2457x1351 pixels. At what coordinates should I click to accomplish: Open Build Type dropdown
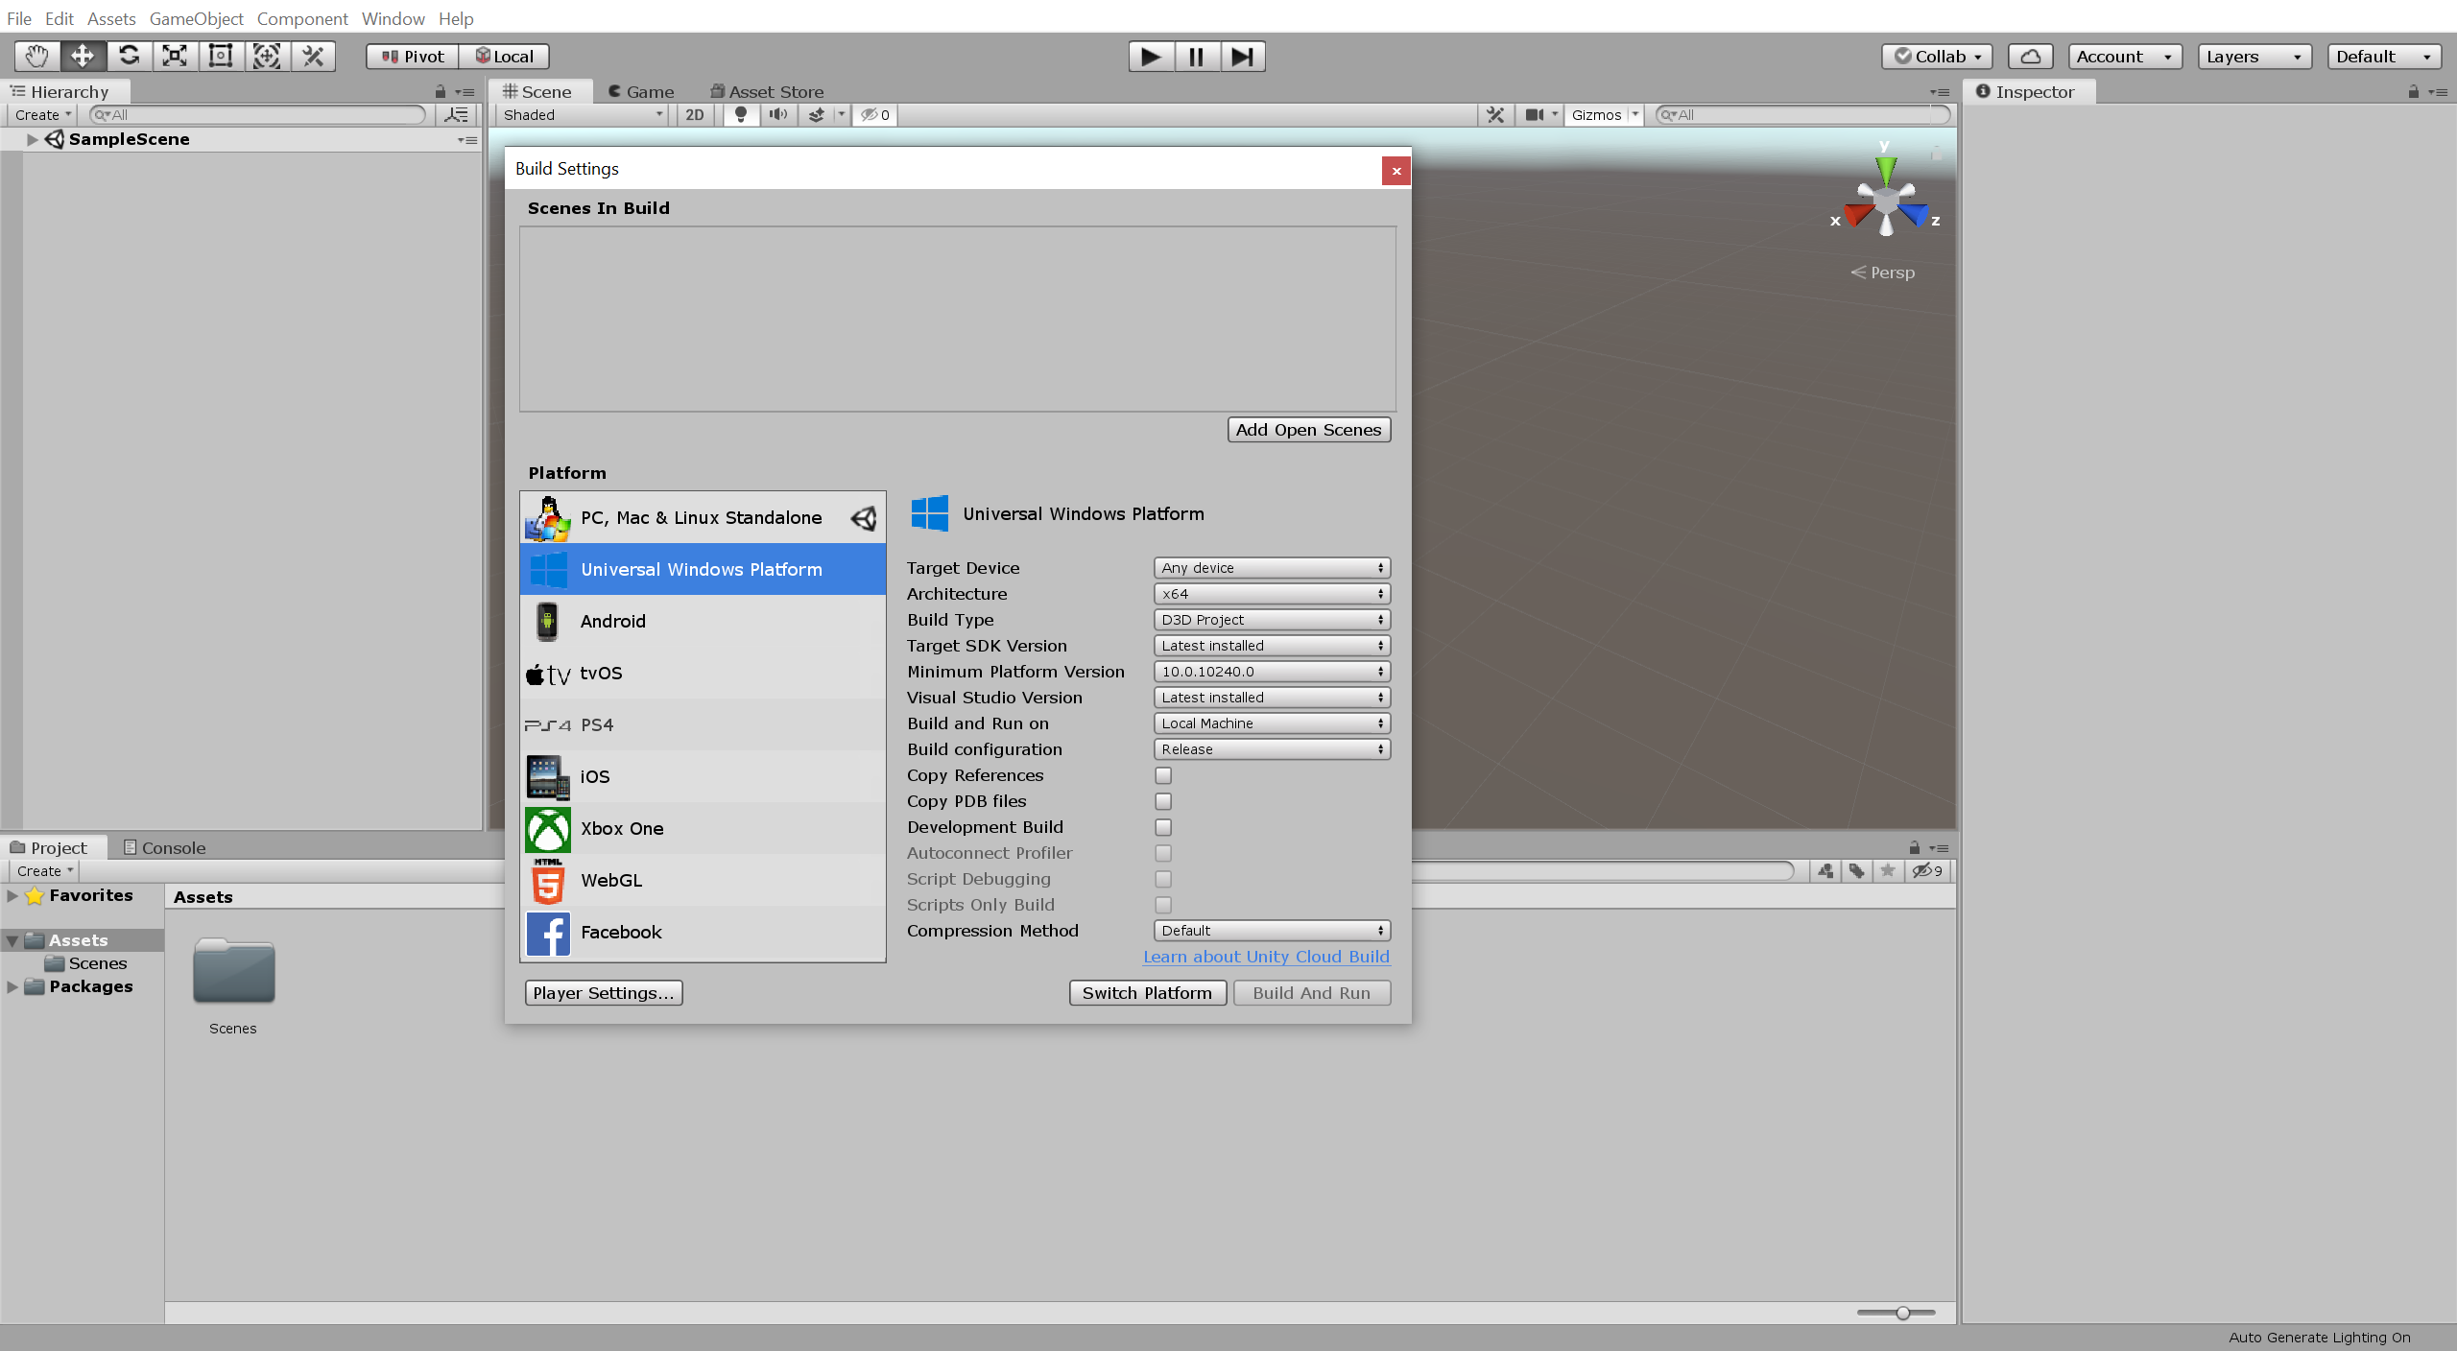[x=1272, y=620]
